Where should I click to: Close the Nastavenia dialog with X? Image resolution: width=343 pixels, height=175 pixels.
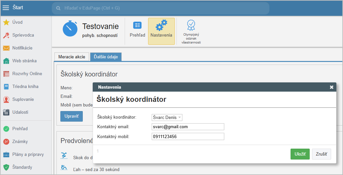pyautogui.click(x=331, y=87)
